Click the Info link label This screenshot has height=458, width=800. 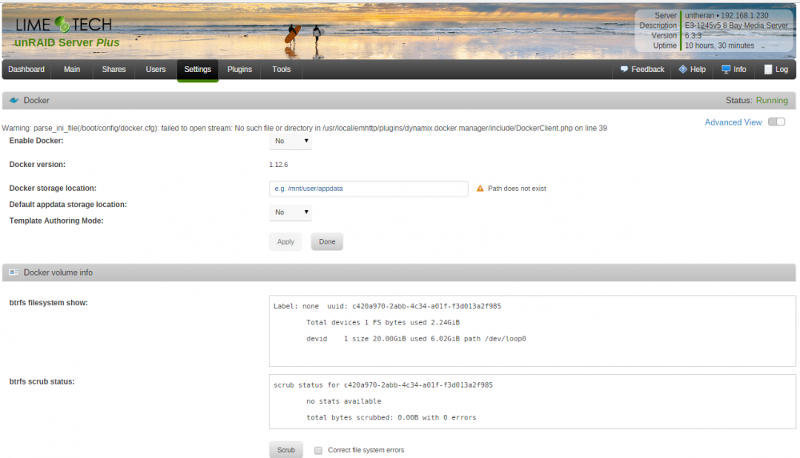(740, 70)
